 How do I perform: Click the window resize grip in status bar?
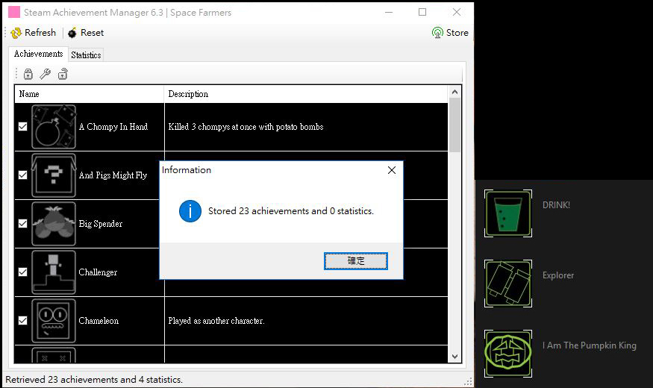(468, 381)
